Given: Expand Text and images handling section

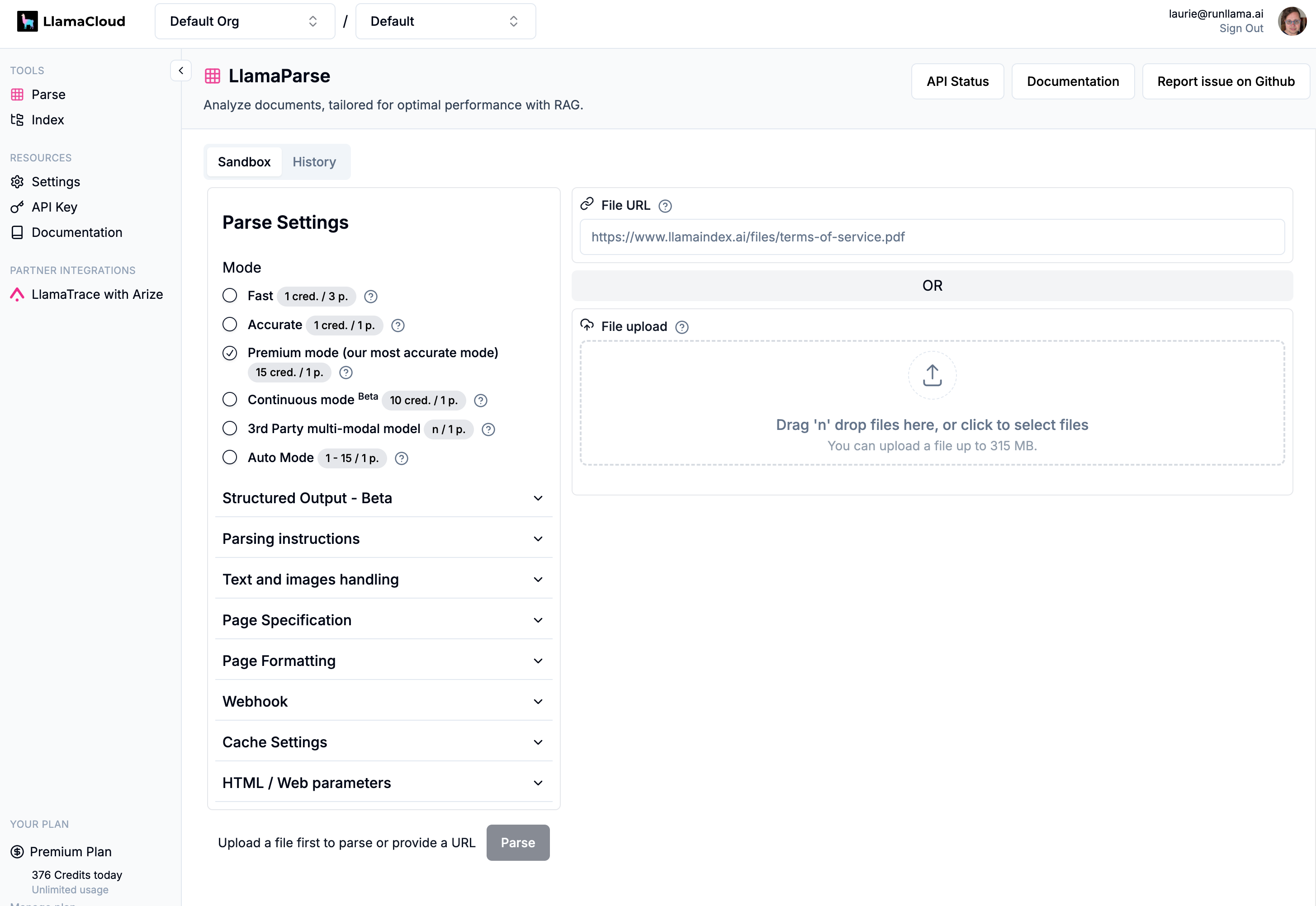Looking at the screenshot, I should [x=383, y=580].
